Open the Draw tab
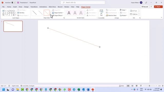Screen dimensions: 164x92 click(x=20, y=7)
